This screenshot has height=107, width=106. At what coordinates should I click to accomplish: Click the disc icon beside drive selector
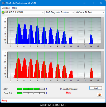3,12
